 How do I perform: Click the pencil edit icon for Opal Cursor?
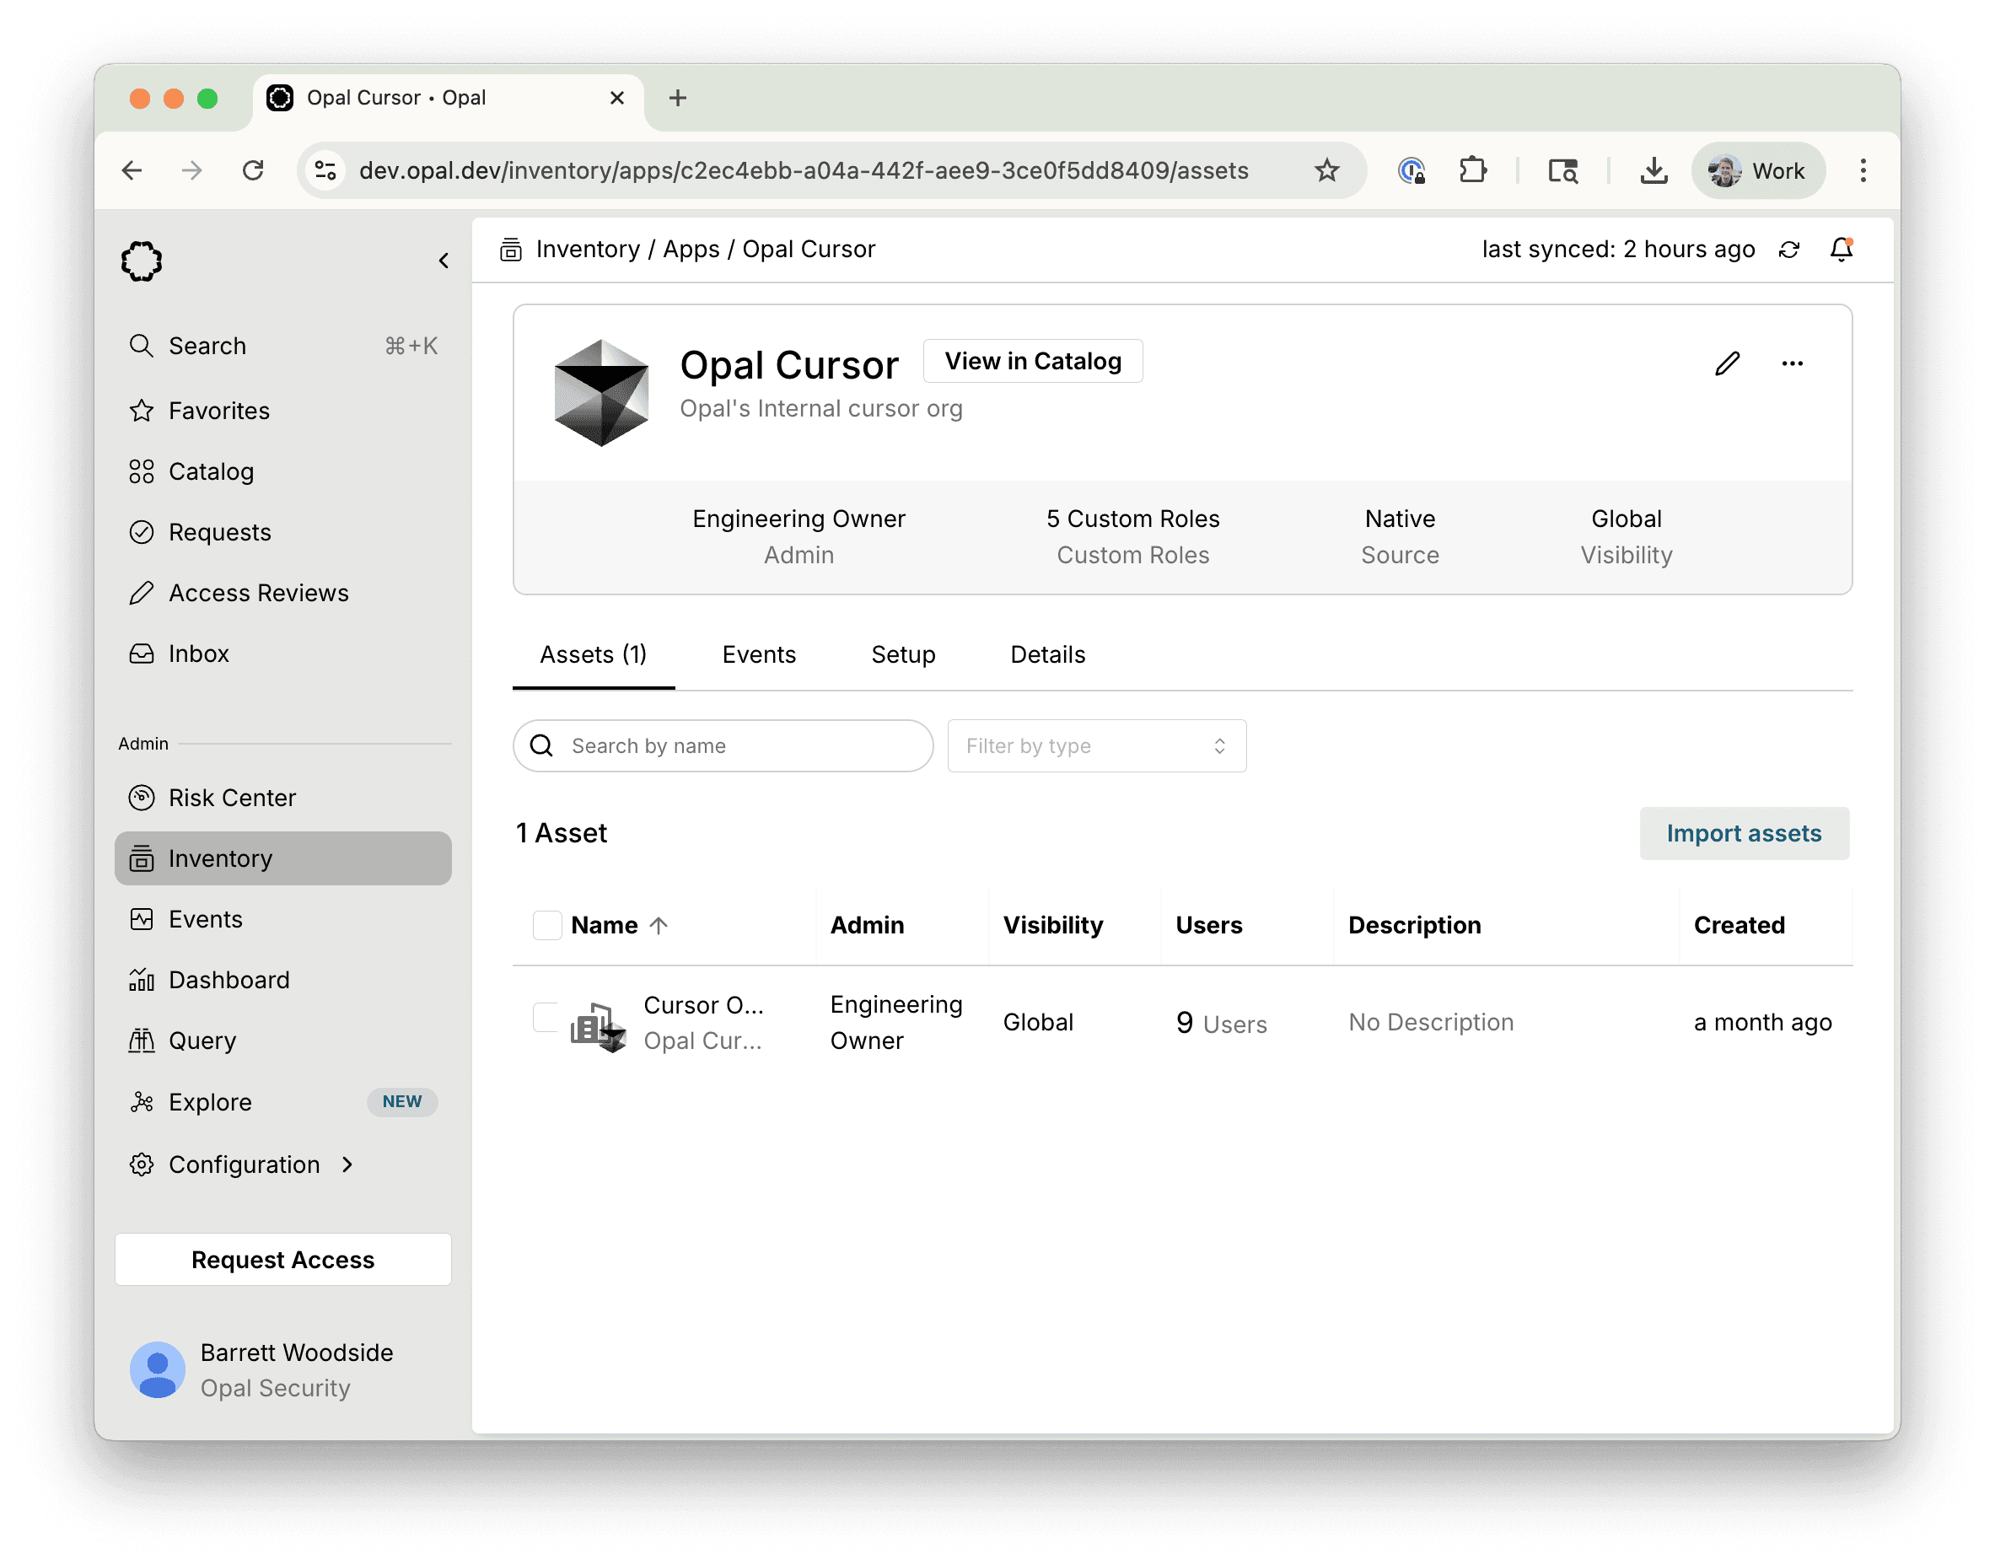[x=1727, y=363]
